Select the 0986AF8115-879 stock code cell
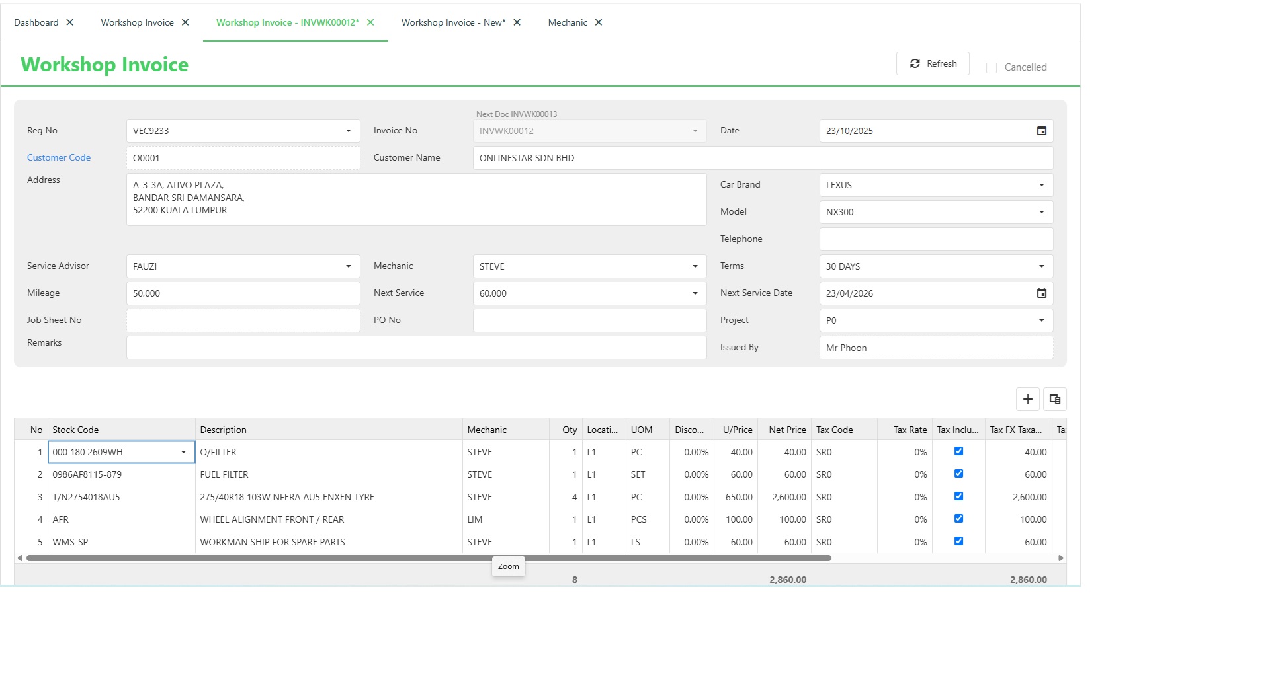The image size is (1270, 676). (x=122, y=474)
